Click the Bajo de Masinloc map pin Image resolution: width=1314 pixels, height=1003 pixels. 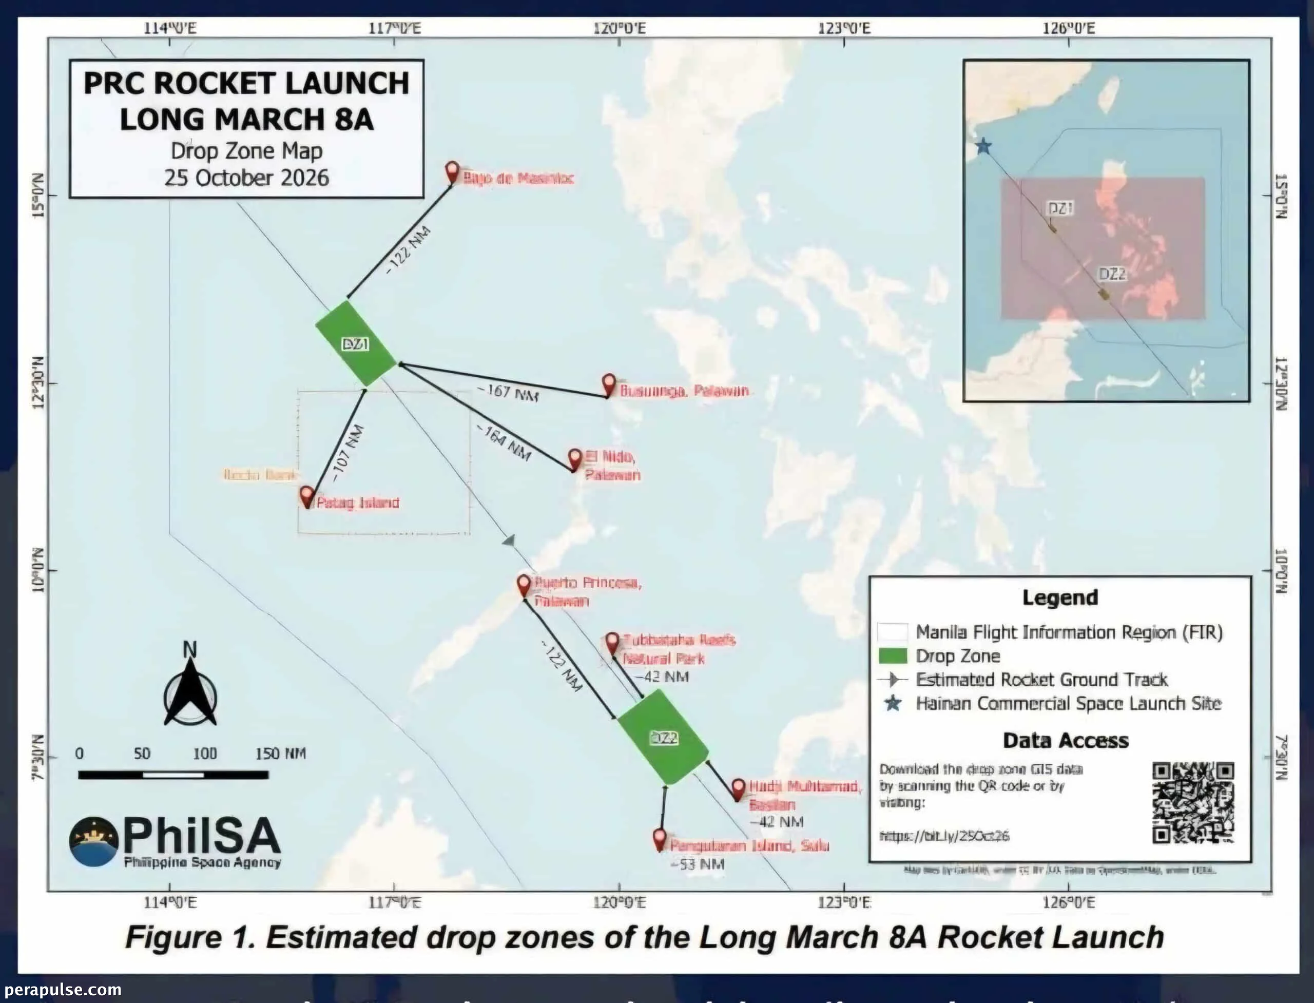pyautogui.click(x=453, y=172)
